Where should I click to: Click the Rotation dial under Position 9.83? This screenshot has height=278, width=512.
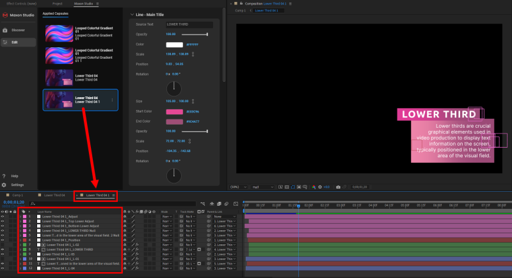[175, 88]
